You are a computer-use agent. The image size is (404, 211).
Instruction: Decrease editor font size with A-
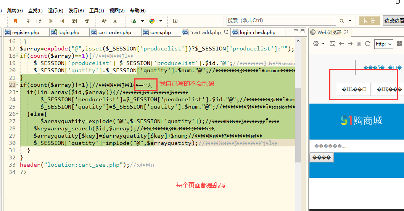click(116, 21)
